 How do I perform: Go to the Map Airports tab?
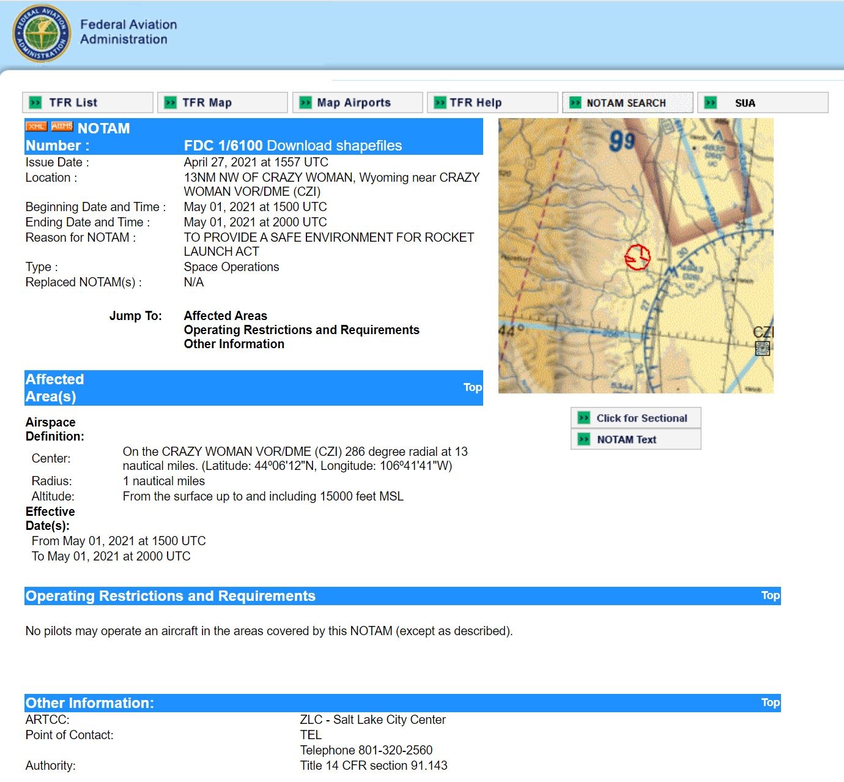point(358,103)
